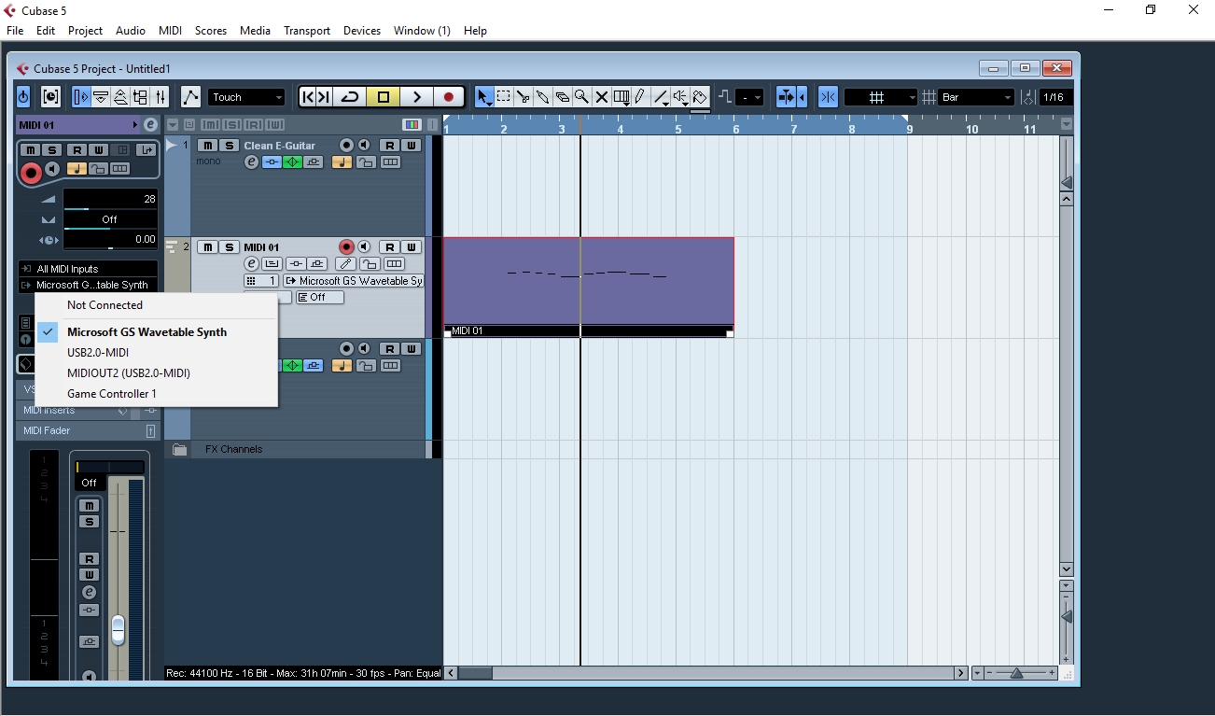This screenshot has width=1215, height=716.
Task: Click bar 9 on the ruler
Action: tap(909, 130)
